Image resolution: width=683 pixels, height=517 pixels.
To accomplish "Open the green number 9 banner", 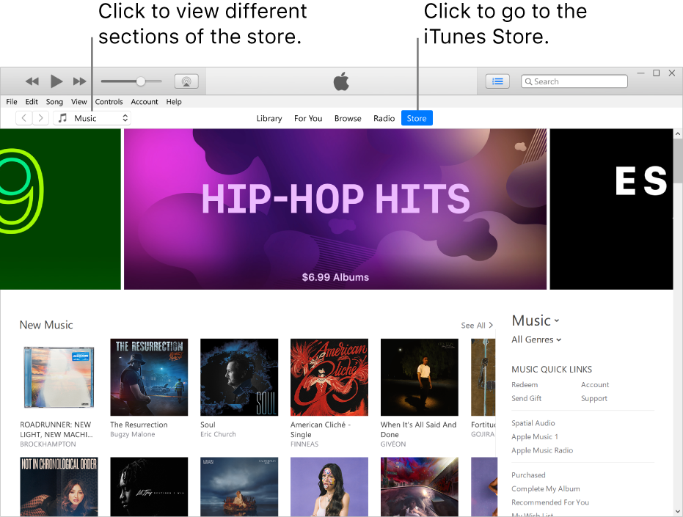I will (x=60, y=209).
